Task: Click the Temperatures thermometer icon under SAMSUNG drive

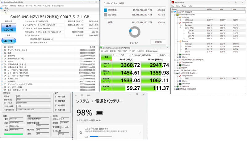Action: [180, 62]
